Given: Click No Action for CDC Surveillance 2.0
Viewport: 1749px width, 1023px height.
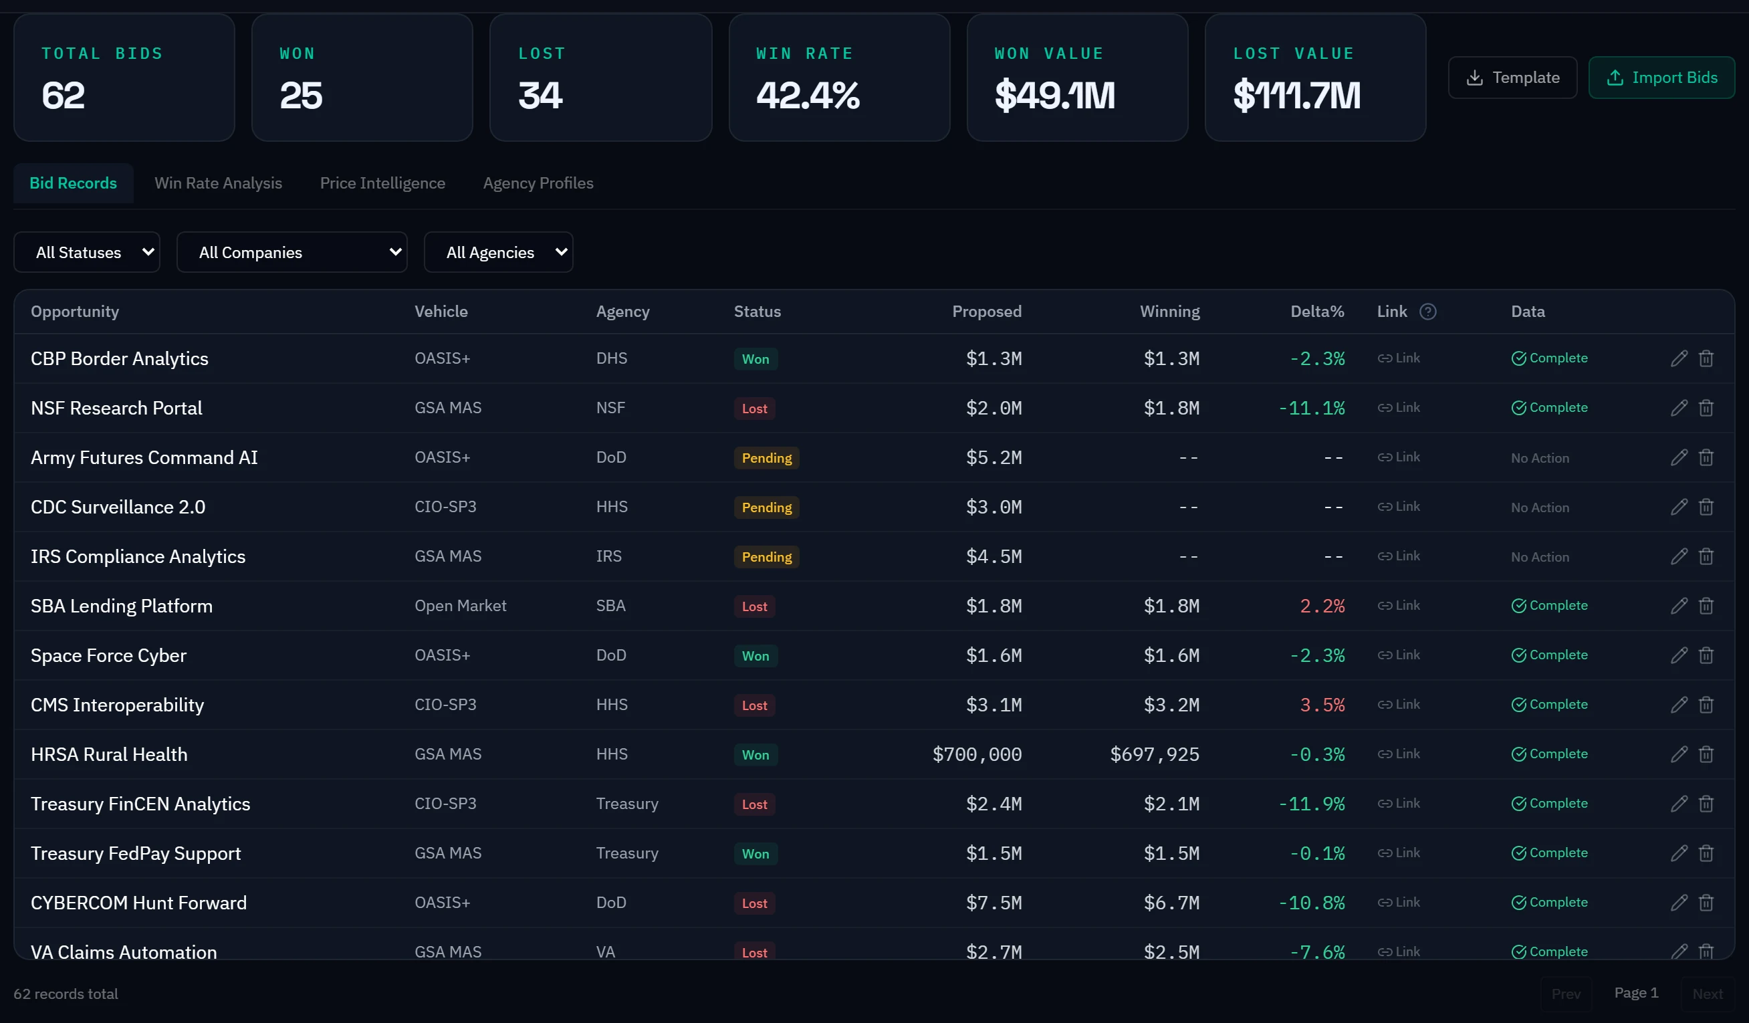Looking at the screenshot, I should [1539, 507].
